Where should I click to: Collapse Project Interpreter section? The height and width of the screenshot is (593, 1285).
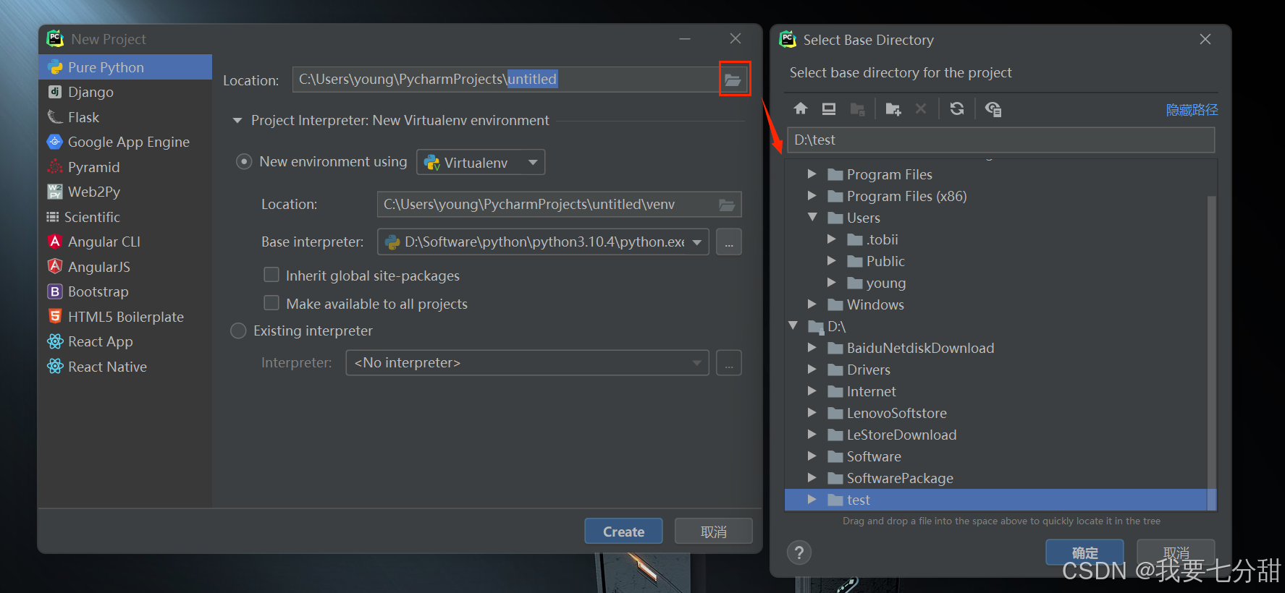[237, 121]
